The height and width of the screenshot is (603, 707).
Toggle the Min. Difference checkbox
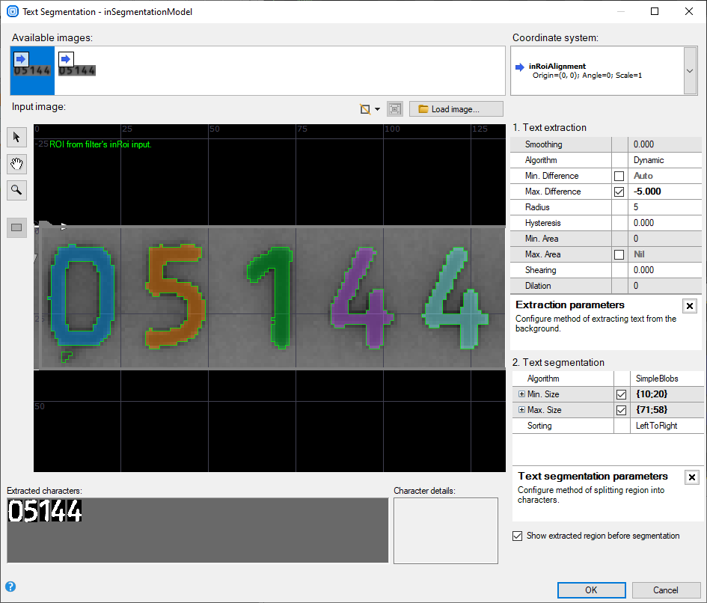tap(619, 177)
